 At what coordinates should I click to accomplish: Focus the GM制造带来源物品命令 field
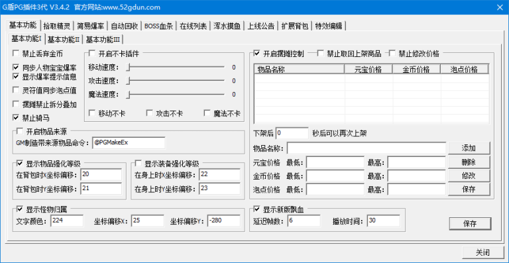129,142
